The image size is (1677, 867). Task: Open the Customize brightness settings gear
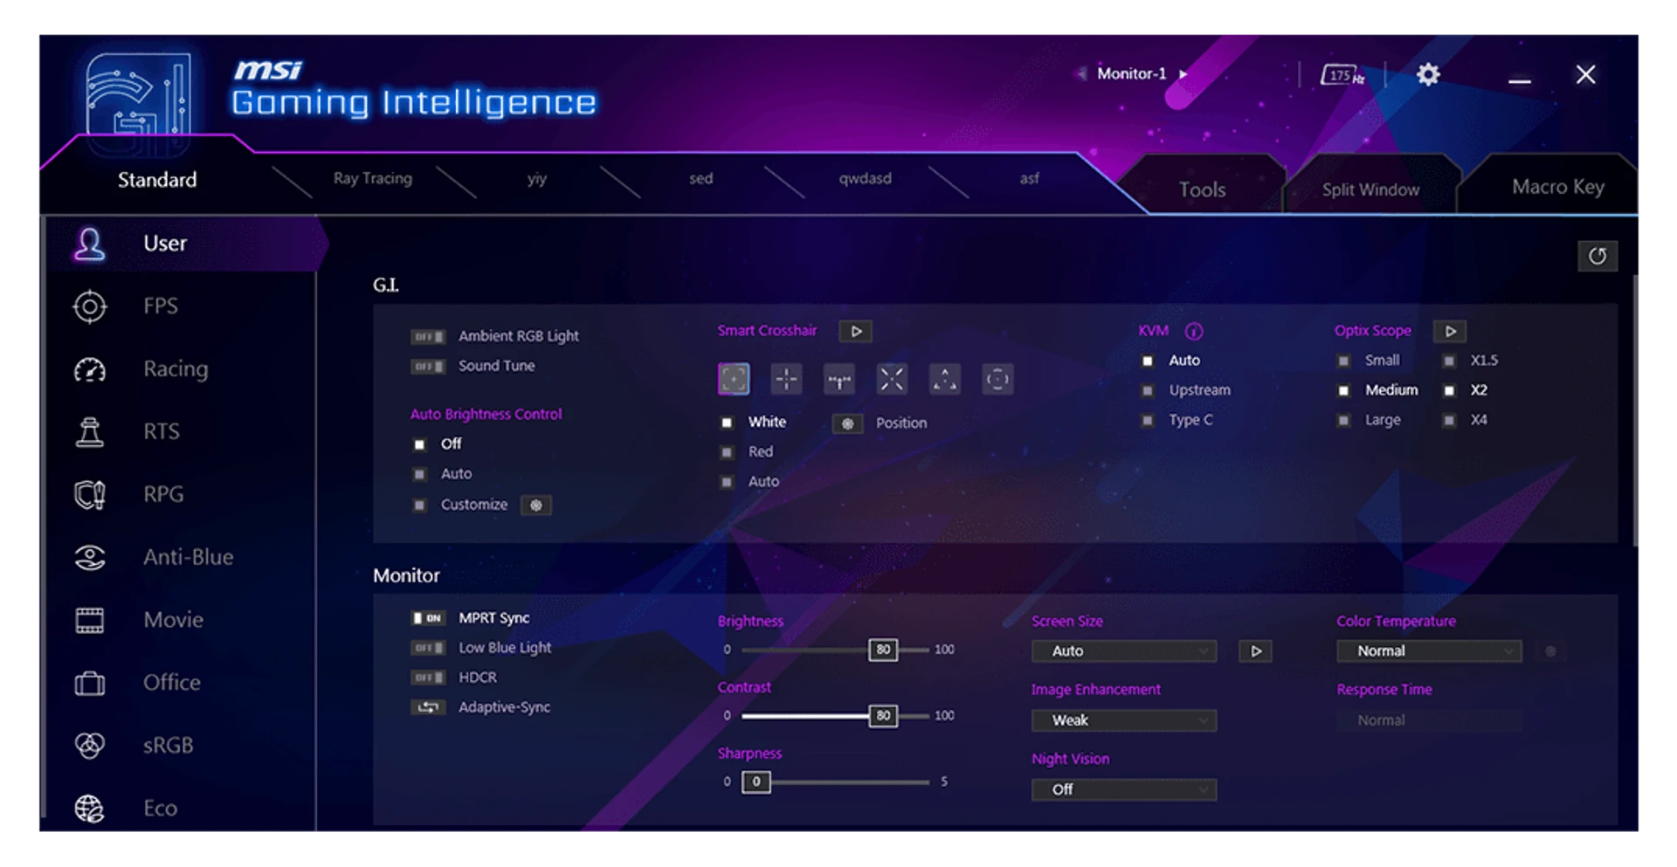tap(535, 506)
